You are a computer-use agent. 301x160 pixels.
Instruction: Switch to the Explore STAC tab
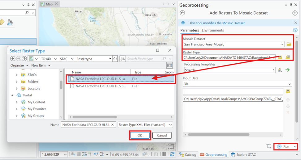243,154
